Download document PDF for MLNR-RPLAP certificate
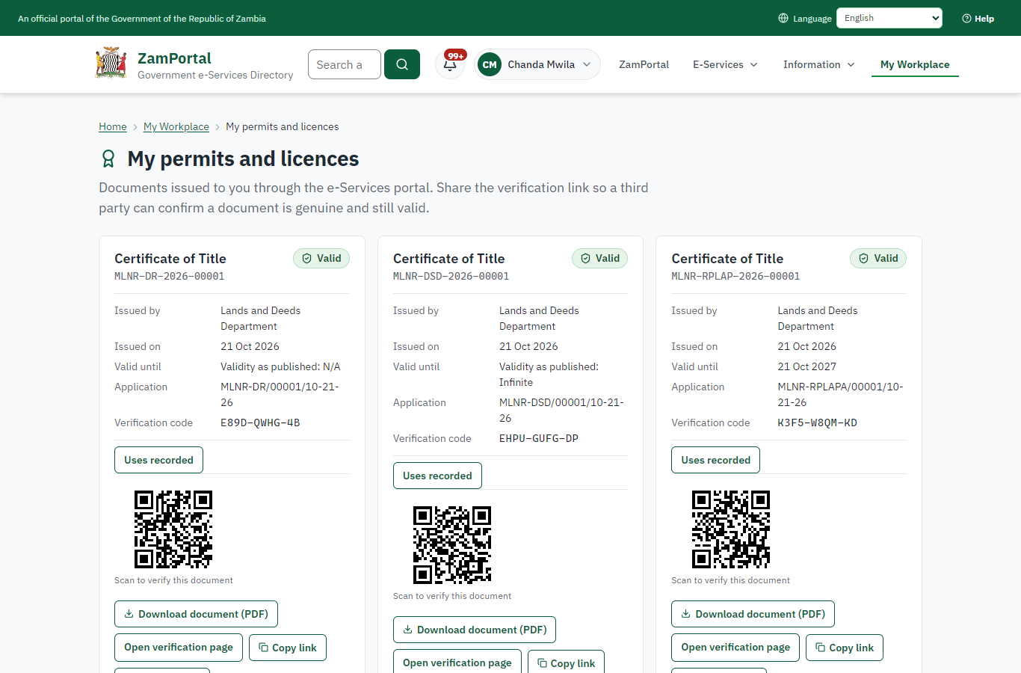This screenshot has width=1021, height=673. (x=753, y=614)
